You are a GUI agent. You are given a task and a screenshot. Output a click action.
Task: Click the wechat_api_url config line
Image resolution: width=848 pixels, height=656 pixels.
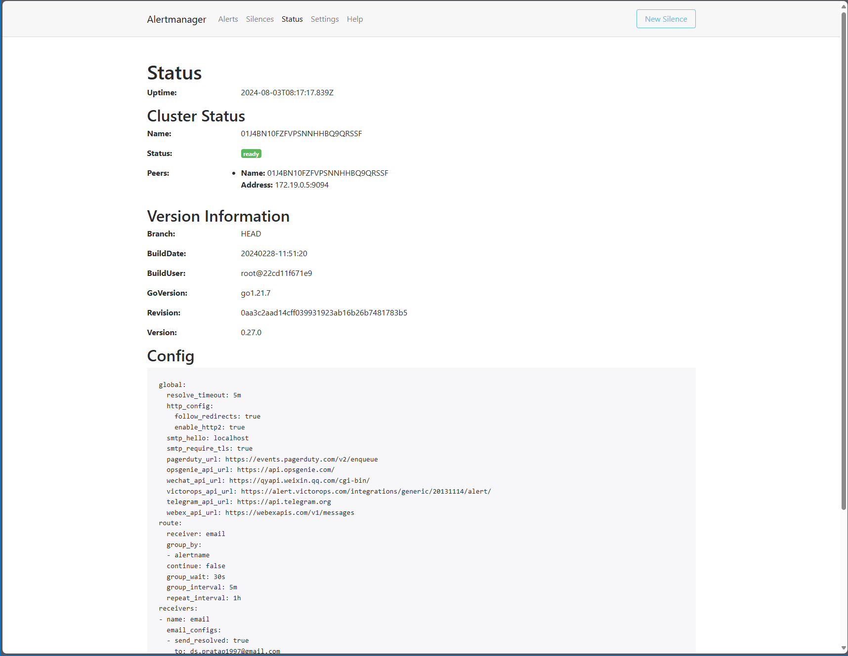(x=268, y=481)
